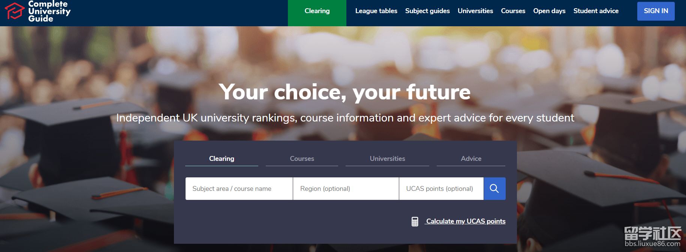686x252 pixels.
Task: Select Courses in the top navigation bar
Action: 513,11
